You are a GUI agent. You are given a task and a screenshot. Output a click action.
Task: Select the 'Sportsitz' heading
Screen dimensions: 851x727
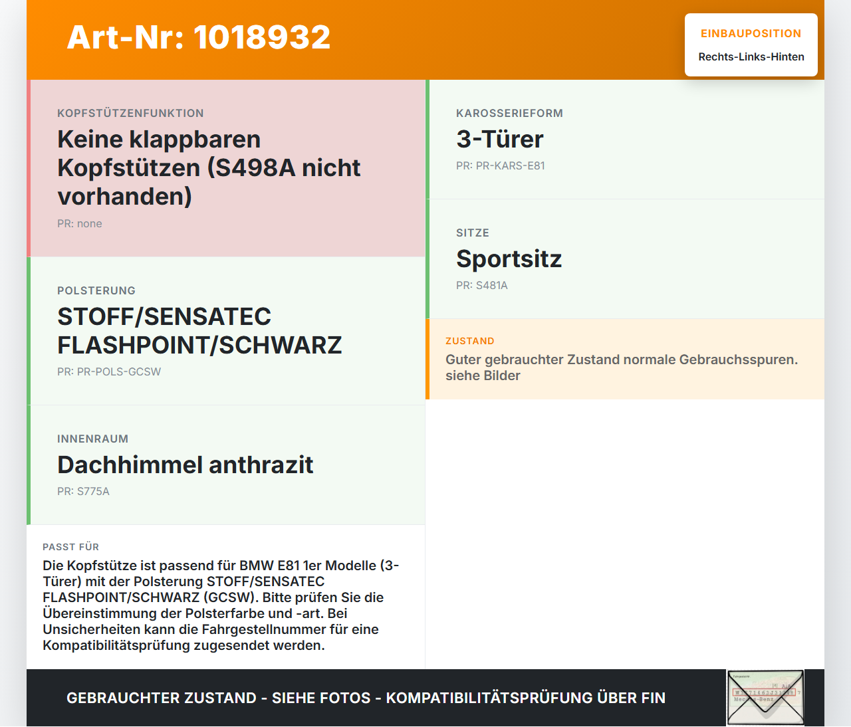coord(509,259)
